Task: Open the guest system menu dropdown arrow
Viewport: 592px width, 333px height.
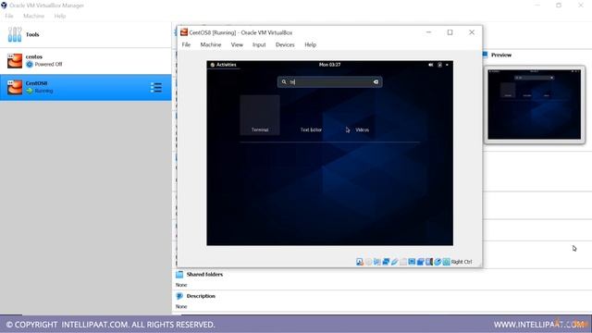Action: tap(447, 65)
